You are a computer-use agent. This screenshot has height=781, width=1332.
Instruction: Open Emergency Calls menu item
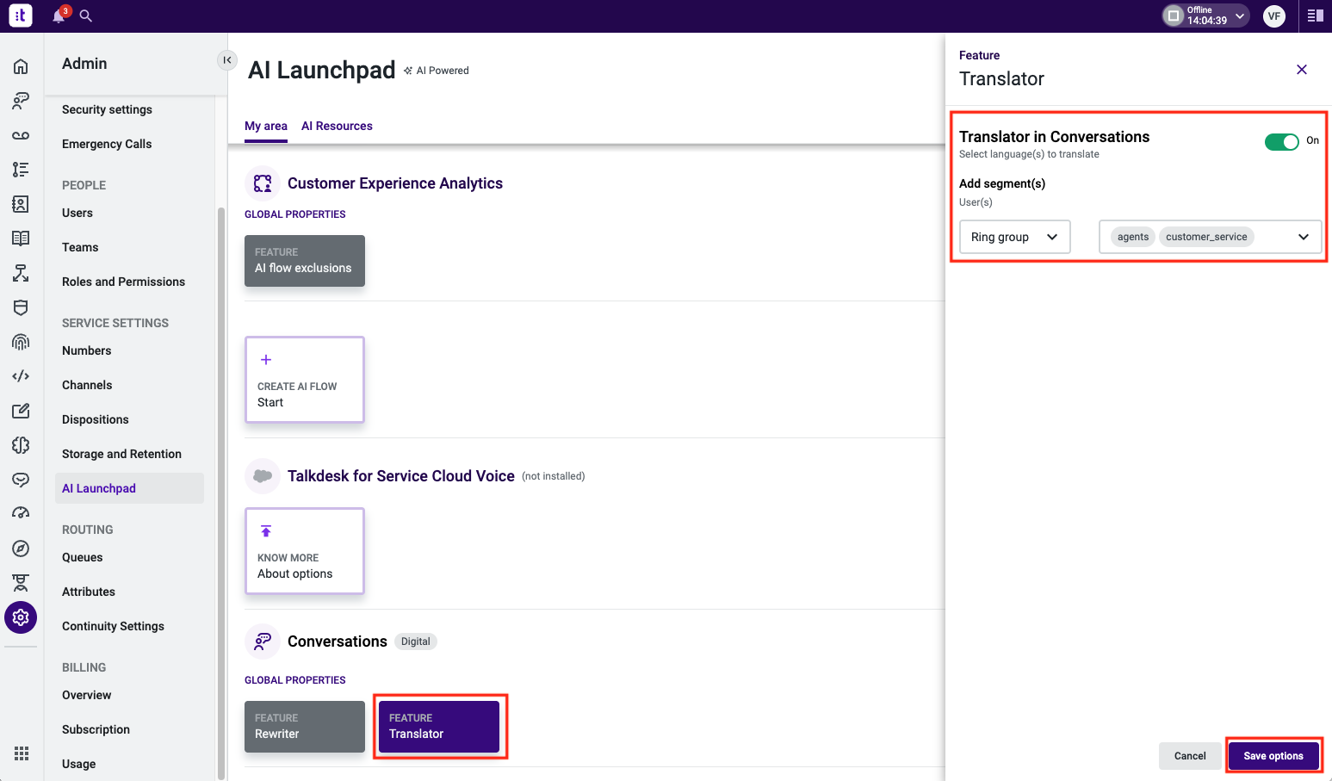107,144
